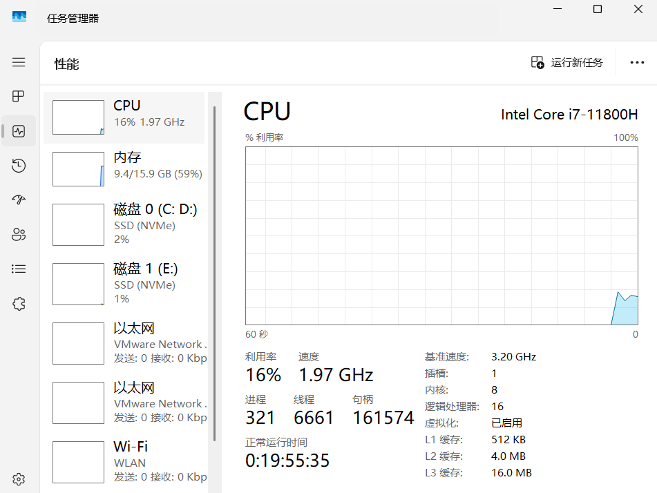Open the hamburger navigation menu

[x=19, y=62]
